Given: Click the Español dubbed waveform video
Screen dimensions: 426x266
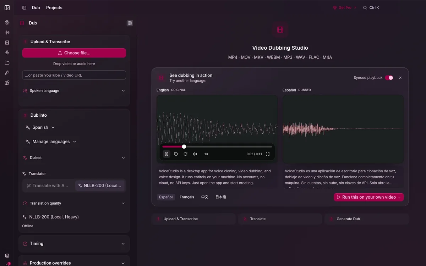Looking at the screenshot, I should [343, 129].
